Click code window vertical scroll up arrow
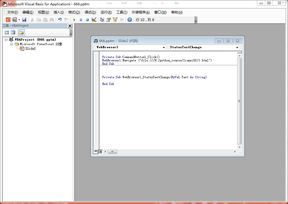Image resolution: width=288 pixels, height=204 pixels. [x=240, y=55]
